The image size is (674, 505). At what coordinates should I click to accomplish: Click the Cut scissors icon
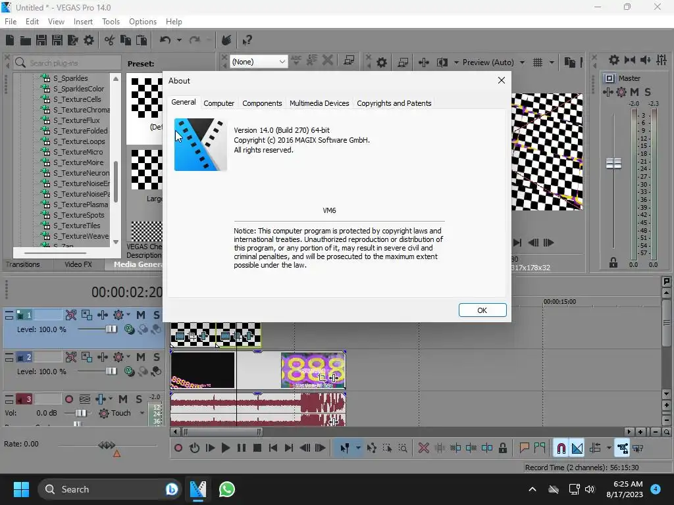click(x=110, y=40)
